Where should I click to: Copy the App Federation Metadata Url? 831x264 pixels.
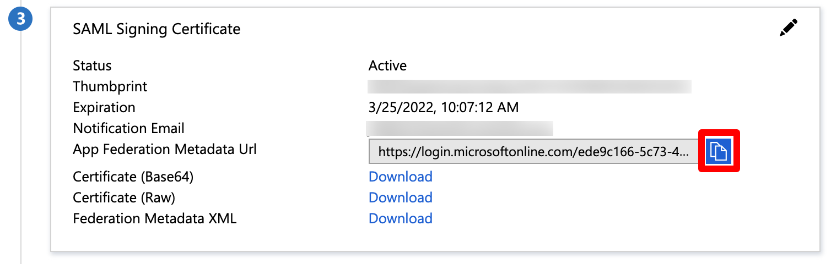click(718, 151)
